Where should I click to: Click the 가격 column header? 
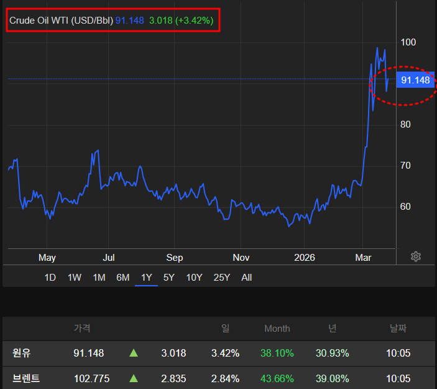click(x=82, y=329)
